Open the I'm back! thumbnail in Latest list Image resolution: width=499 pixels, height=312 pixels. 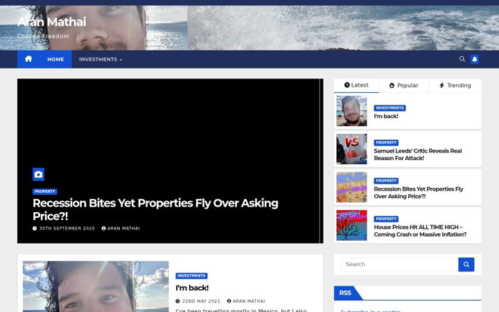(x=351, y=111)
